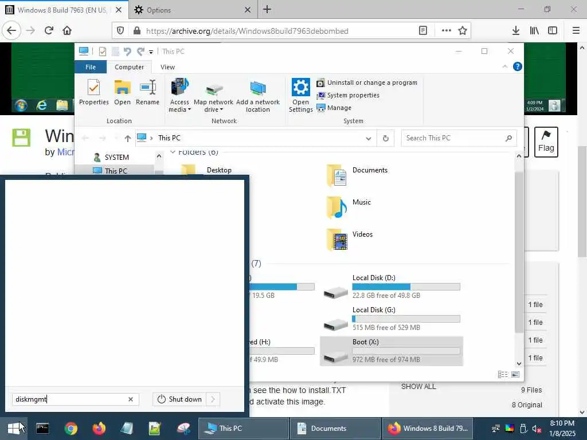Switch to the large icons view icon

(515, 375)
